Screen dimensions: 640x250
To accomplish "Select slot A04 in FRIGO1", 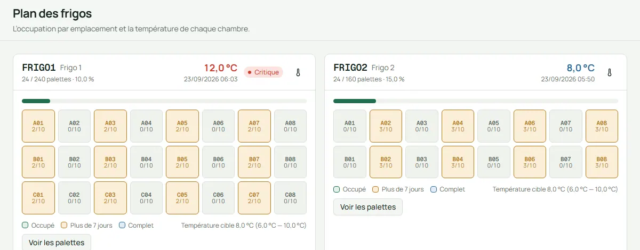I will coord(146,126).
